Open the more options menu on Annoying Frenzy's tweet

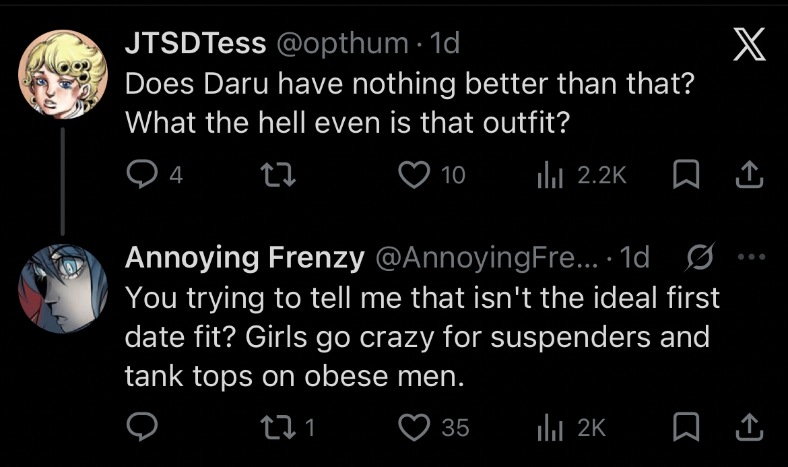751,258
